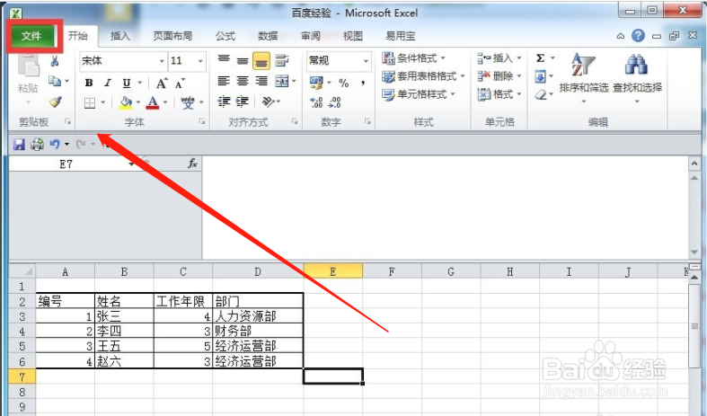Increase font size with large A
The image size is (707, 416).
pyautogui.click(x=162, y=84)
